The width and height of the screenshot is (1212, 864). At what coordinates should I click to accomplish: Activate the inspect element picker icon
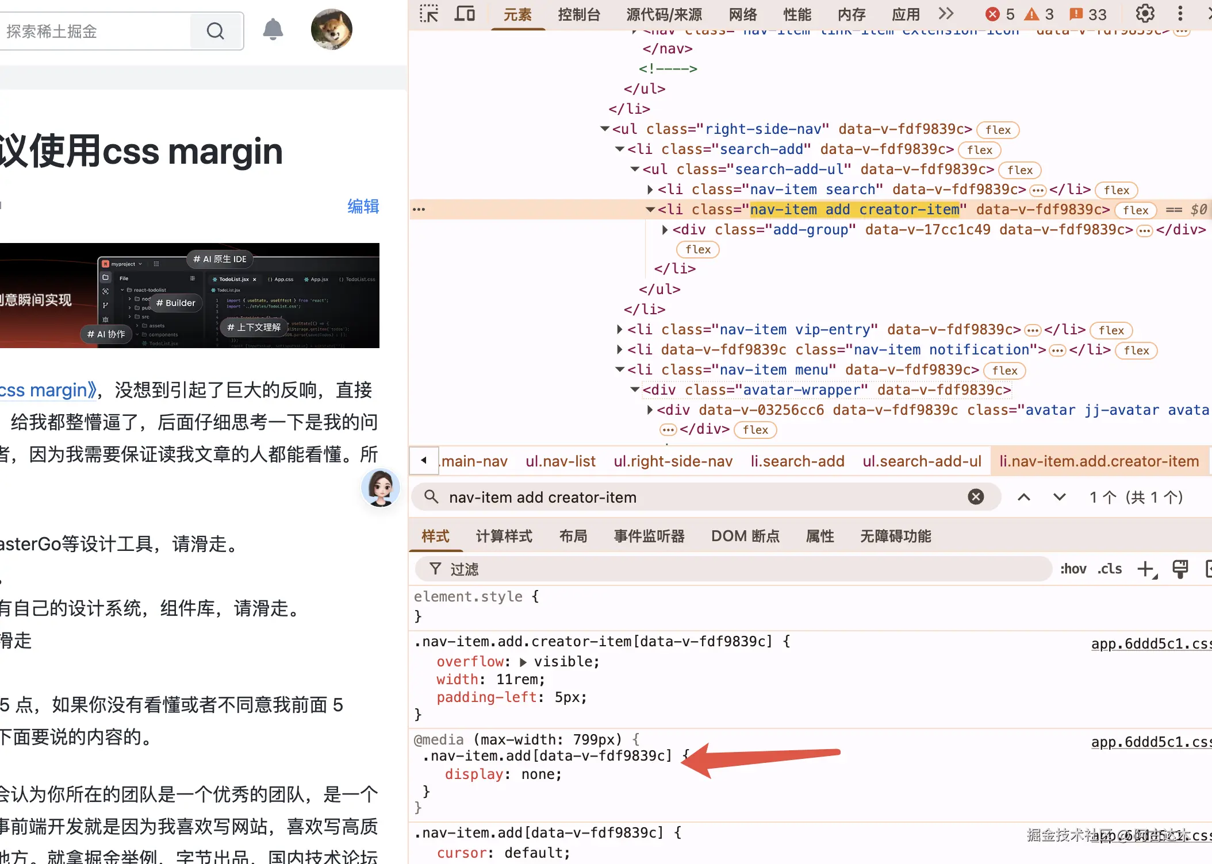point(429,13)
